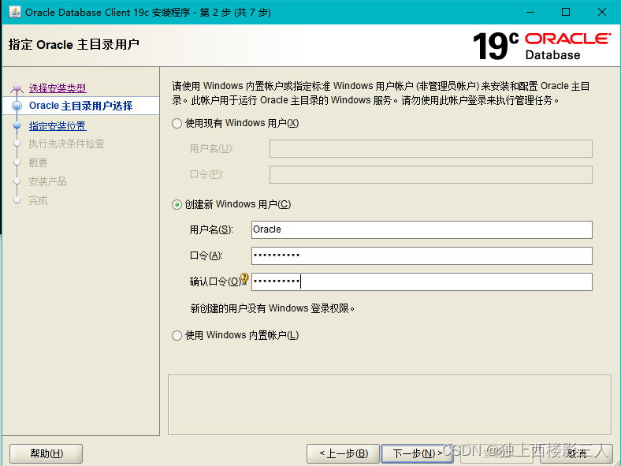Click the 安装产品 step label
The height and width of the screenshot is (466, 621).
(47, 181)
